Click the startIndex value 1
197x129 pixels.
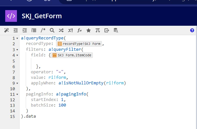pos(62,100)
